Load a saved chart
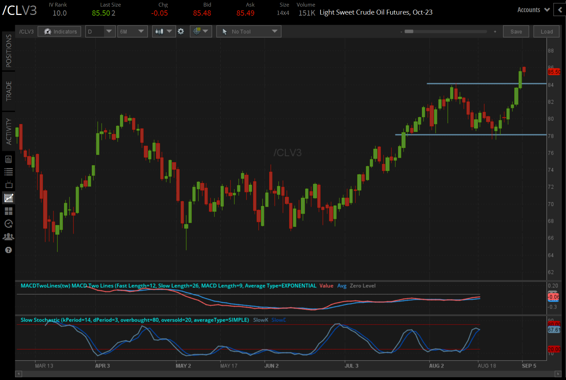 547,32
